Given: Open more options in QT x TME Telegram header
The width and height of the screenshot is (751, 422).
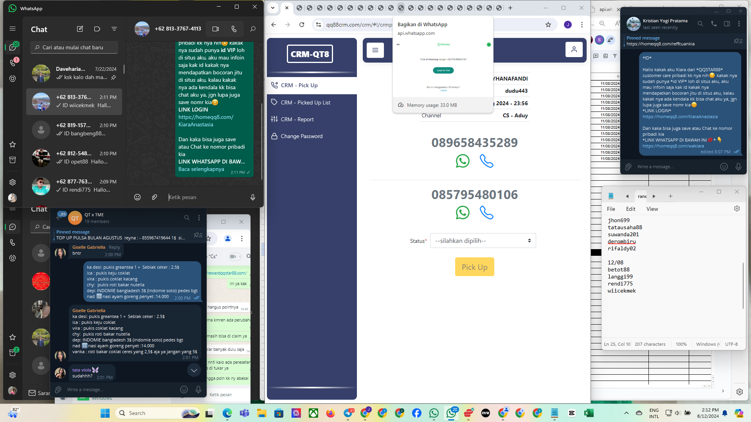Looking at the screenshot, I should pos(199,218).
